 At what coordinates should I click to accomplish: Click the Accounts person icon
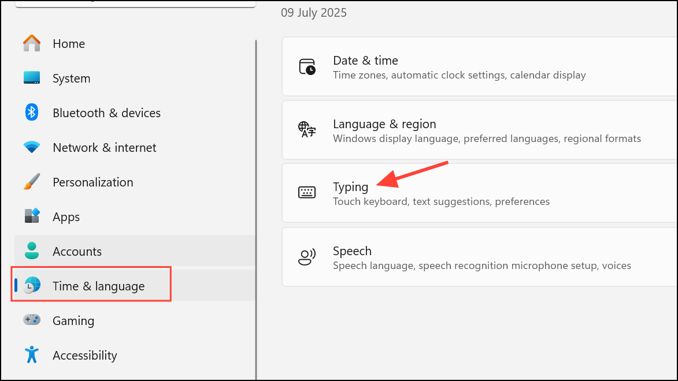pos(32,251)
